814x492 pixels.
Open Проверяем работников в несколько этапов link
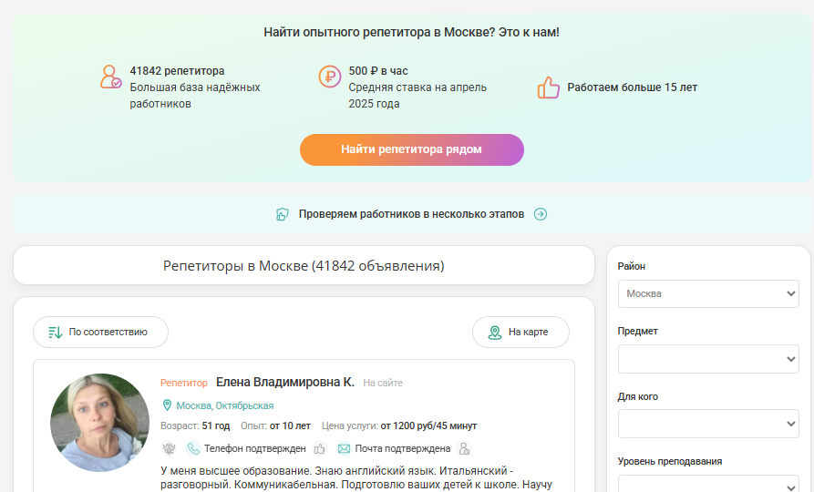pyautogui.click(x=411, y=214)
